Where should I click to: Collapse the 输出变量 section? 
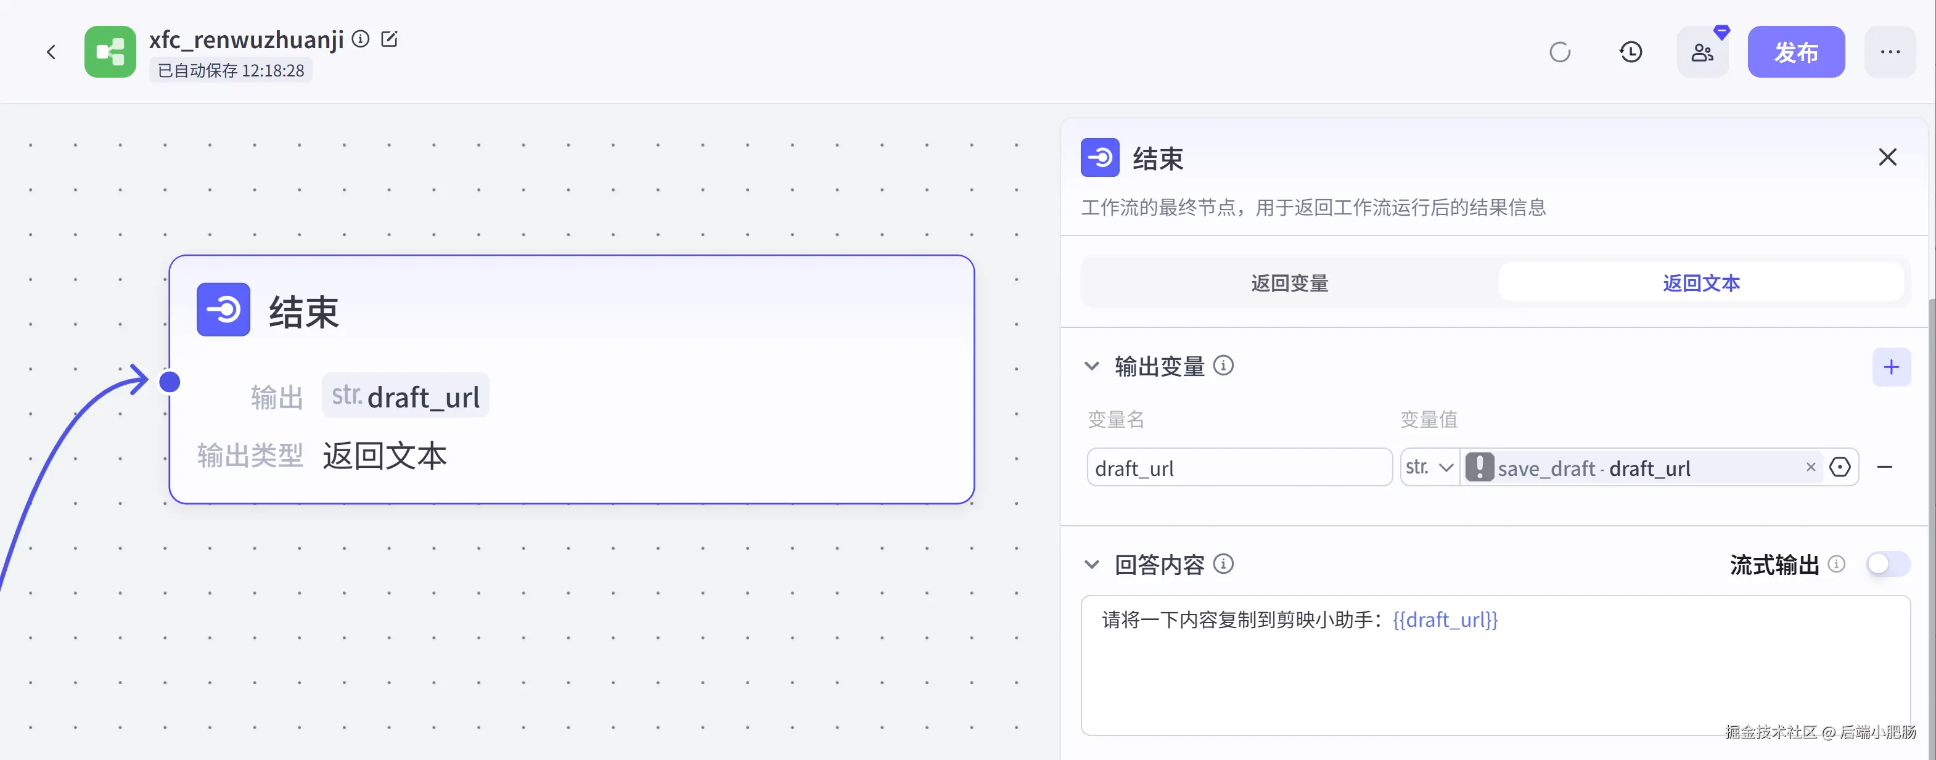tap(1091, 367)
